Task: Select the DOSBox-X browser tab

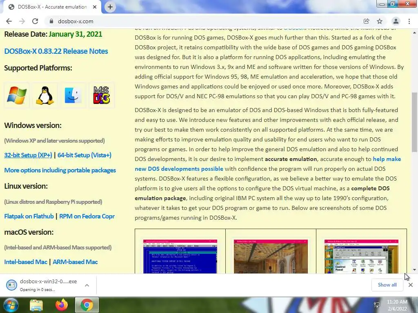Action: [52, 7]
